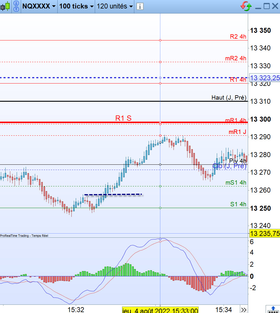
Task: Click the 15:34 time axis label
Action: point(224,310)
